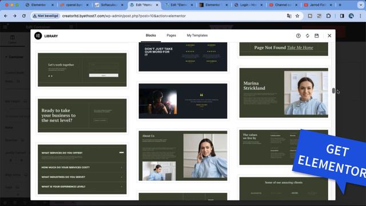Open the library info help icon
Image resolution: width=366 pixels, height=206 pixels.
pos(299,35)
